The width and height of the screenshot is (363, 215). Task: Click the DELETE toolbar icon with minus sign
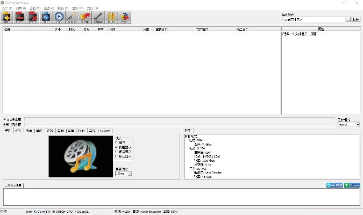pos(20,18)
